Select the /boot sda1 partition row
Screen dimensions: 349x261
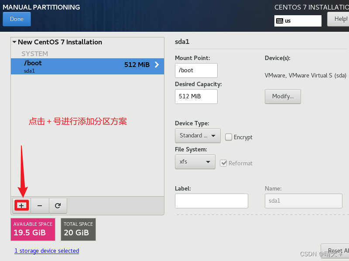pos(88,67)
